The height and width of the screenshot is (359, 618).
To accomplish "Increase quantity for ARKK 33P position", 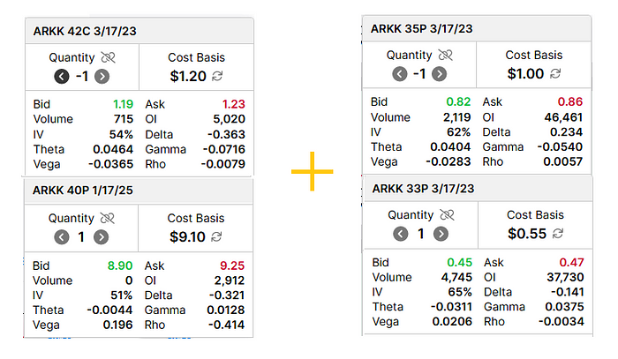I will pos(441,234).
